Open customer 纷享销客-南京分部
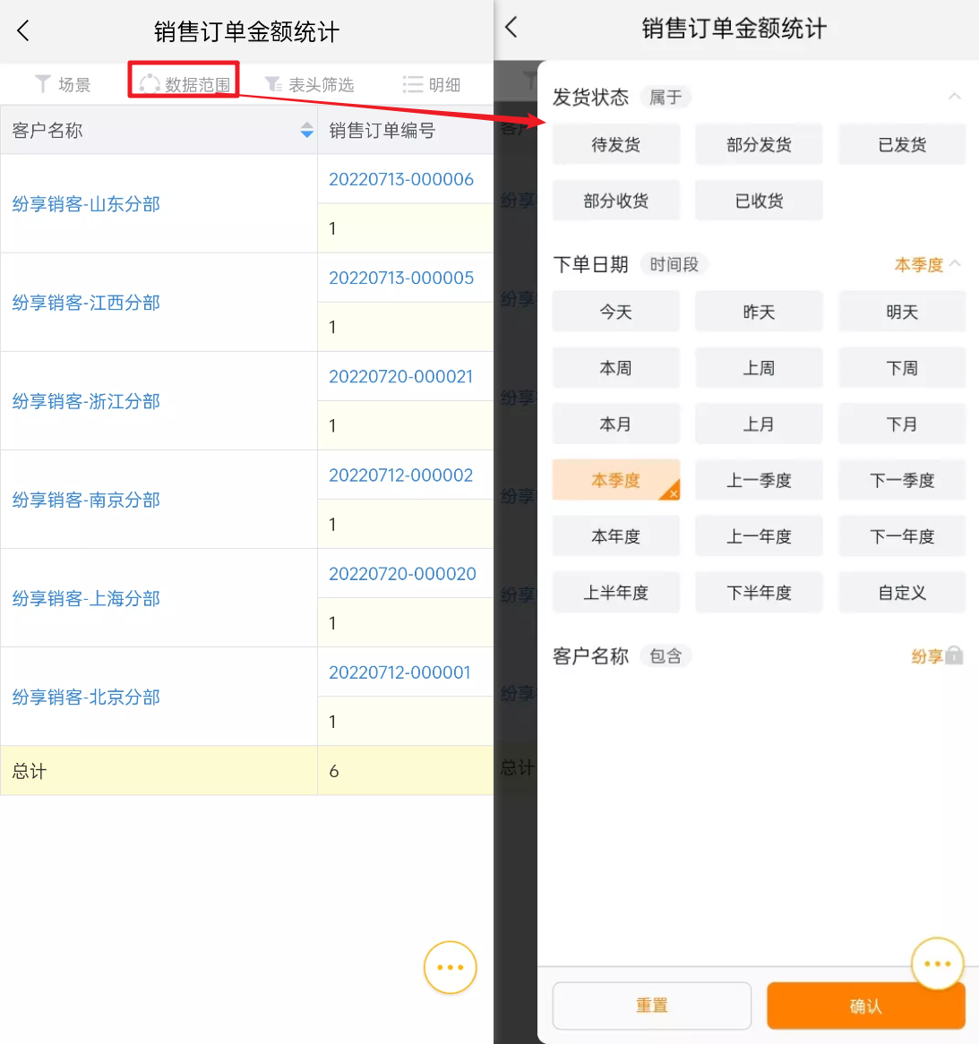The image size is (979, 1044). coord(86,500)
